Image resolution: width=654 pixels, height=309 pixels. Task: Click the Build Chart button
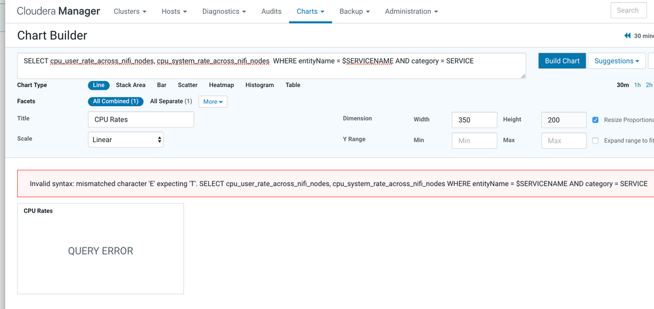click(x=562, y=61)
